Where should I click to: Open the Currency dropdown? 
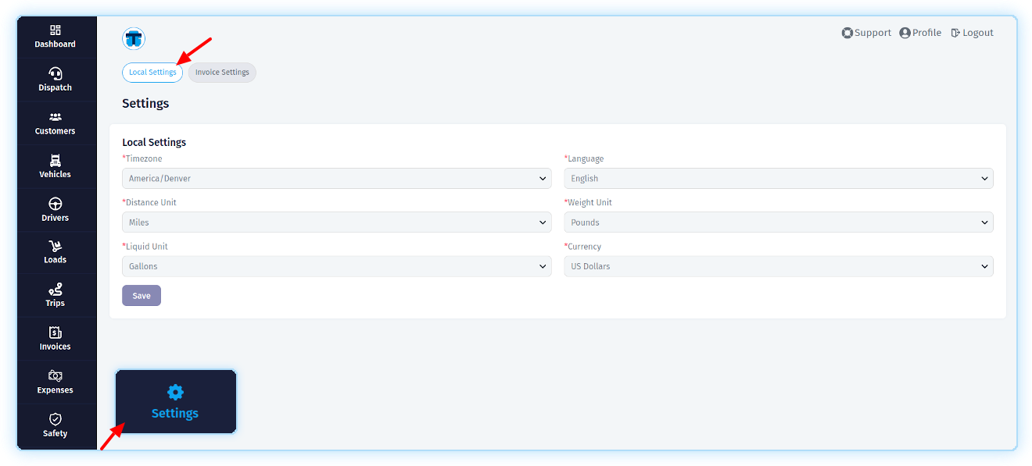pyautogui.click(x=778, y=266)
